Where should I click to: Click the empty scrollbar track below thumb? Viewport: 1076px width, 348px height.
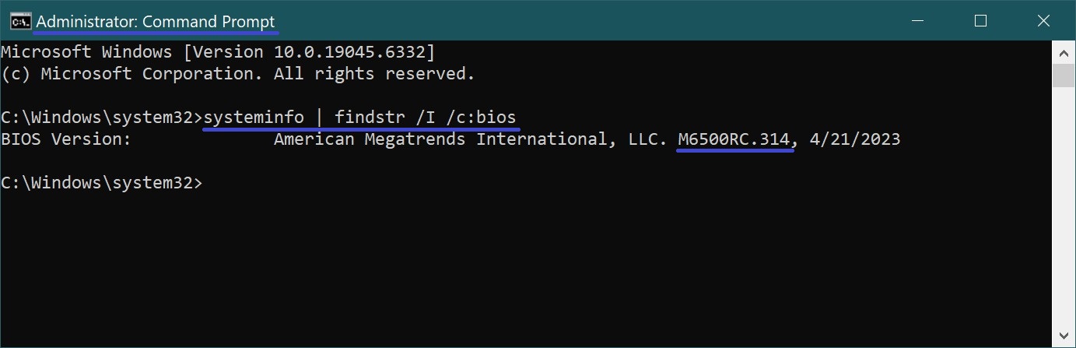click(1064, 210)
